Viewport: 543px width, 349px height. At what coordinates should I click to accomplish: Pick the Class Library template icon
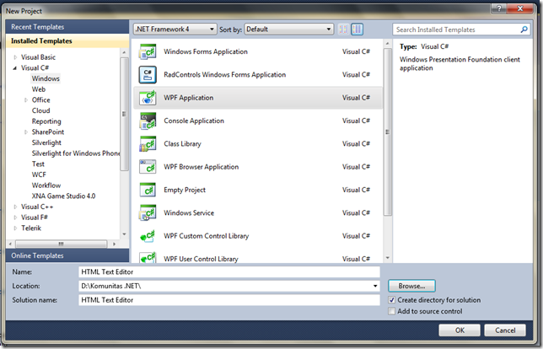tap(148, 144)
